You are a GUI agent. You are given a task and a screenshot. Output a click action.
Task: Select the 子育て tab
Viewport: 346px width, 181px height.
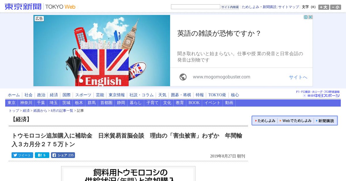pyautogui.click(x=153, y=103)
